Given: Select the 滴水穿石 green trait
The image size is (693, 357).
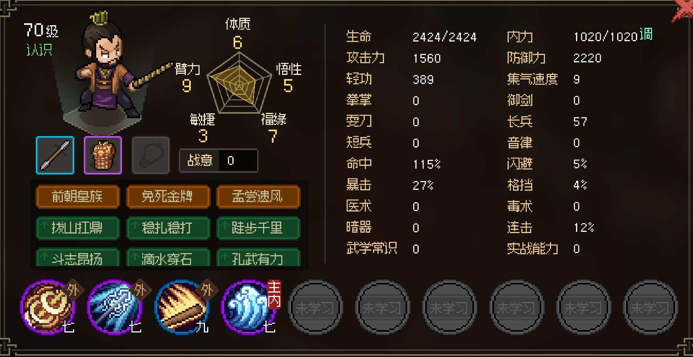Looking at the screenshot, I should tap(168, 258).
